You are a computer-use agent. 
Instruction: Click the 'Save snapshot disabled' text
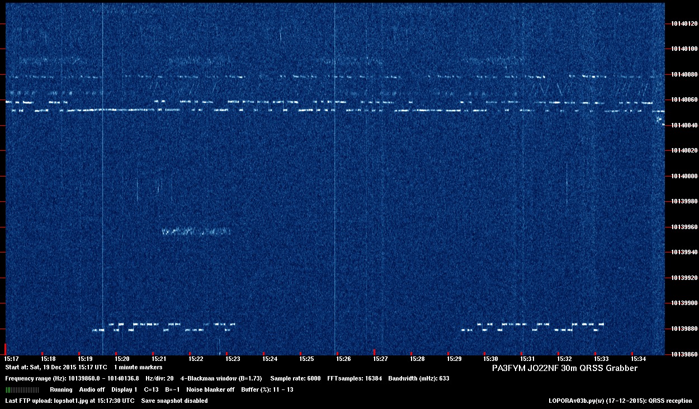pos(174,401)
